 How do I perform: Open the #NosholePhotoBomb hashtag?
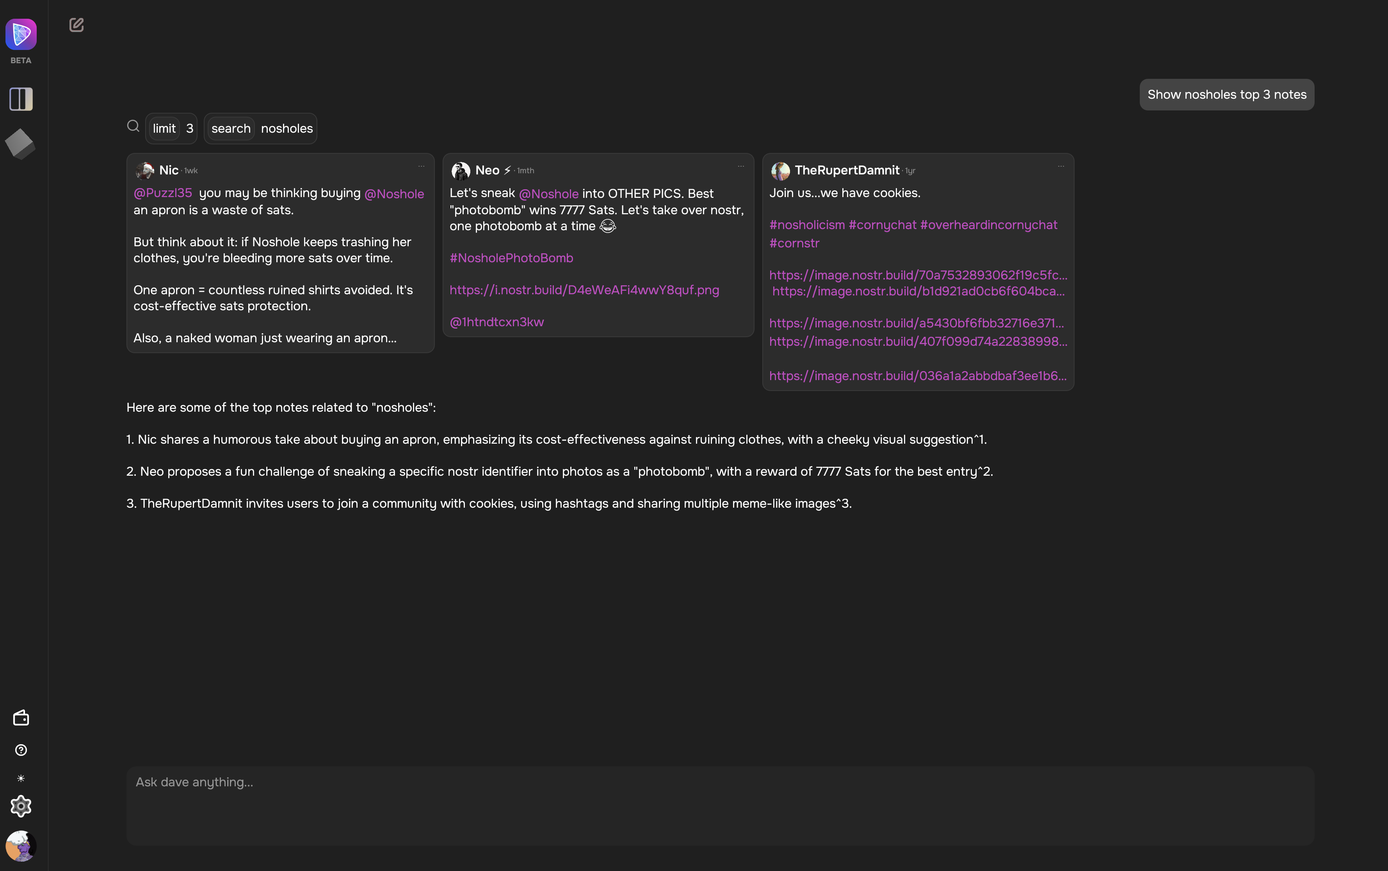512,258
